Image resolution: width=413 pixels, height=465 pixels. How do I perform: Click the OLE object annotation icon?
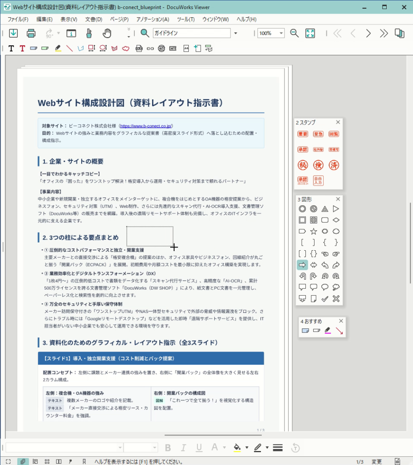click(139, 48)
